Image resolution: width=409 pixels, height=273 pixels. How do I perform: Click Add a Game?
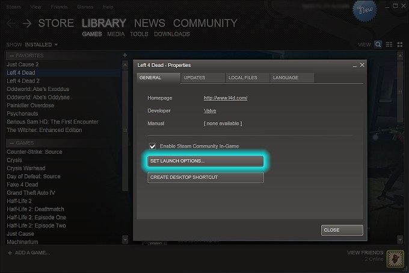click(32, 253)
